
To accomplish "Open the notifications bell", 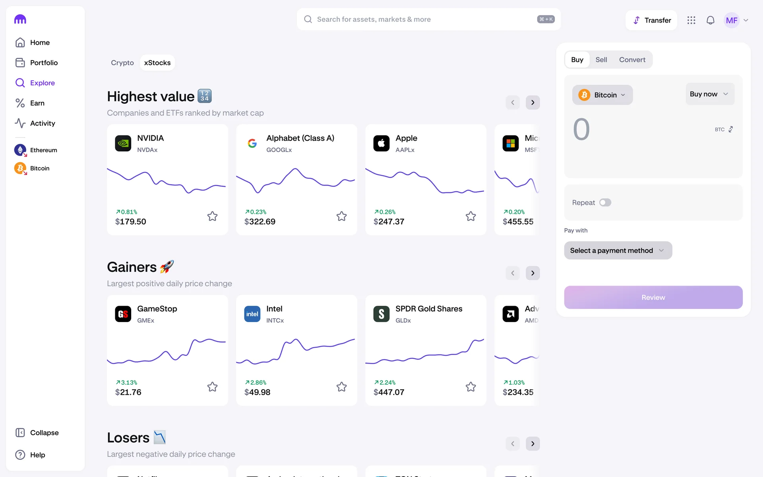I will click(710, 20).
